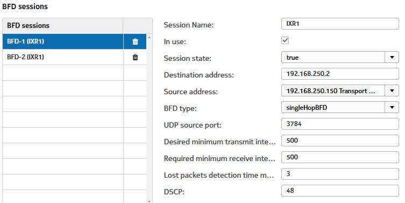Click the 'DSCP:' label
405x203 pixels.
pyautogui.click(x=174, y=192)
